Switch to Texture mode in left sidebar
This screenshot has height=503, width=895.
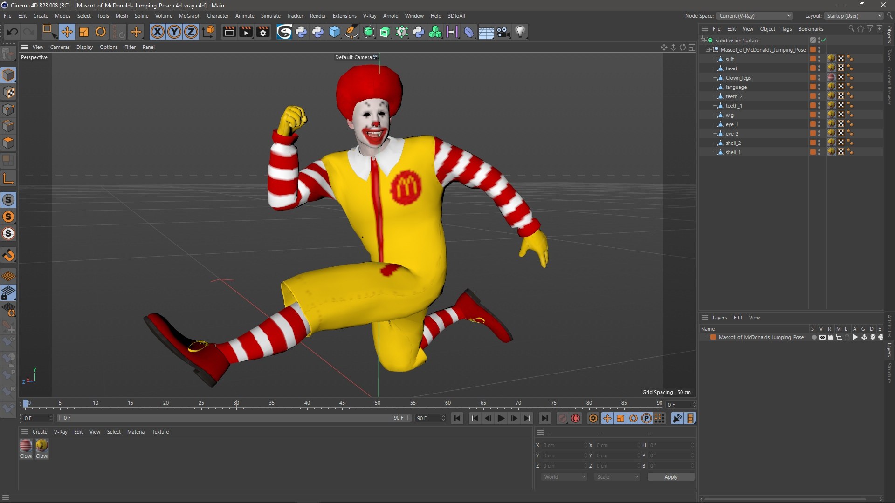tap(8, 92)
